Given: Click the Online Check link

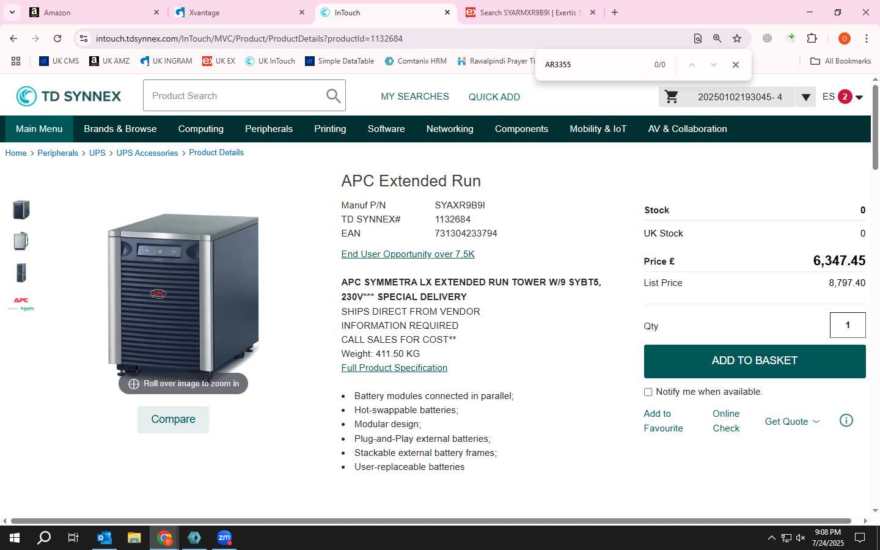Looking at the screenshot, I should tap(726, 421).
